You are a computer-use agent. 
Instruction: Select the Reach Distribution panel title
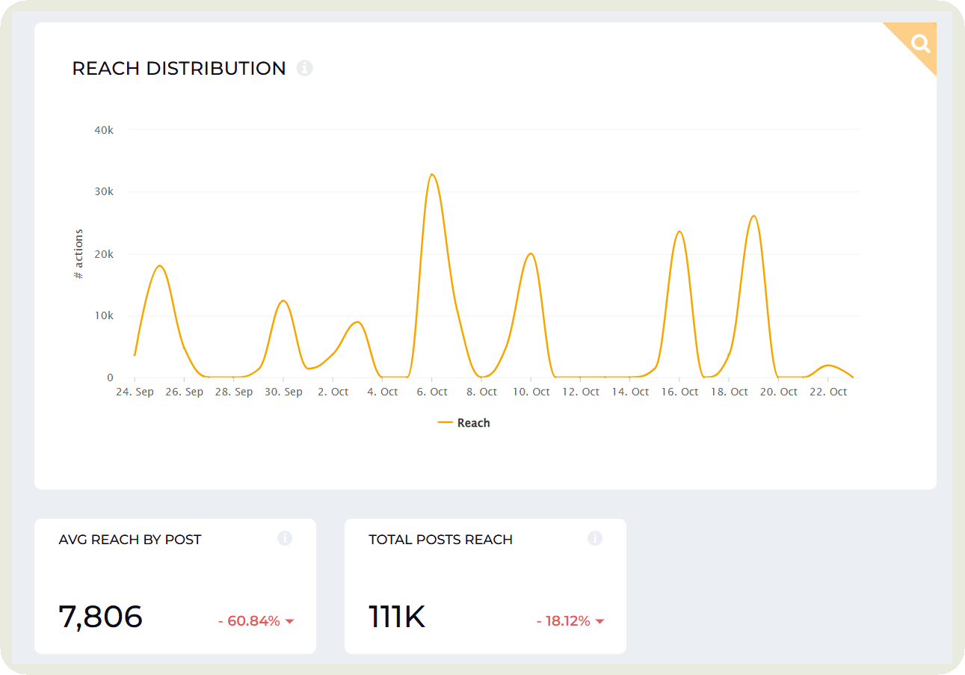tap(178, 68)
